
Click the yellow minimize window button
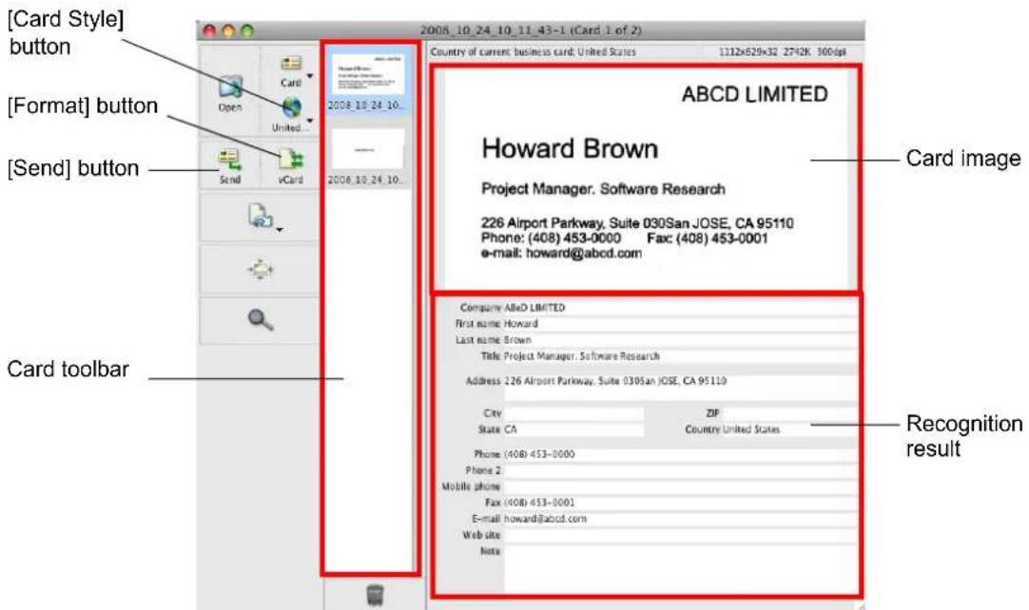click(228, 30)
